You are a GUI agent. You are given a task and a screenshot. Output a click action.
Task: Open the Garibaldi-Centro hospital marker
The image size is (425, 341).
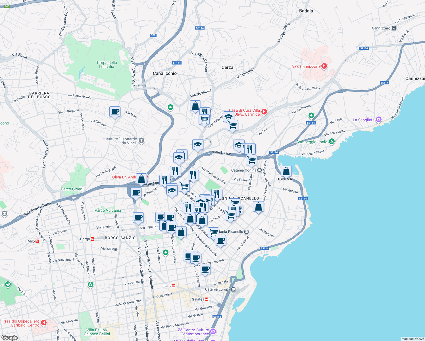(44, 322)
